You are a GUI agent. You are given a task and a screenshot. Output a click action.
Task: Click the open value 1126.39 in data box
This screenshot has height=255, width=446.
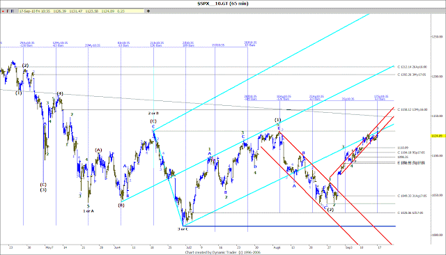pos(60,11)
